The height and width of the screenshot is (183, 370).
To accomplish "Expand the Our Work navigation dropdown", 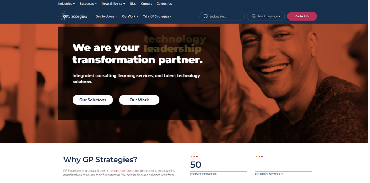I will 130,16.
